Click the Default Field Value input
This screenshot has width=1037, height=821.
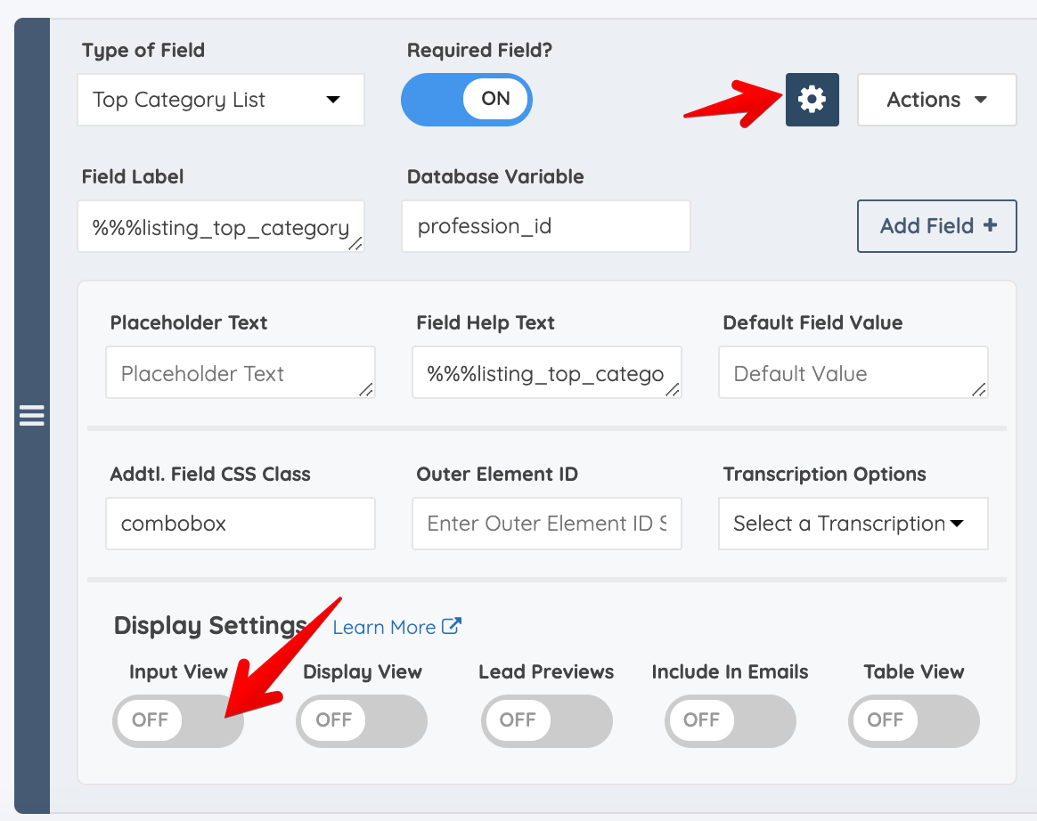852,372
